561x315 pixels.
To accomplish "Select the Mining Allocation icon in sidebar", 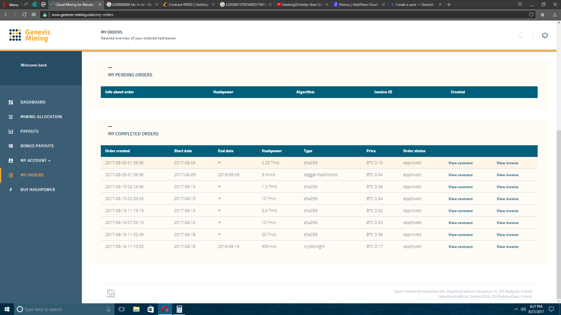I will (10, 116).
